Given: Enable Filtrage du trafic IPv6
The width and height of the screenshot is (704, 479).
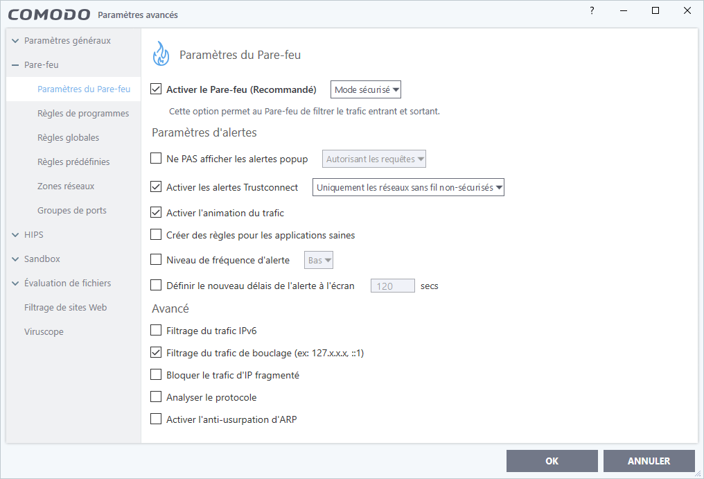Looking at the screenshot, I should 156,330.
